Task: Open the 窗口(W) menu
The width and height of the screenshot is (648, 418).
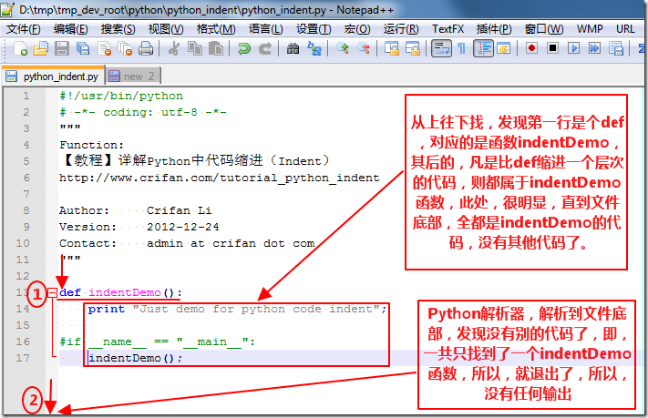Action: tap(544, 29)
